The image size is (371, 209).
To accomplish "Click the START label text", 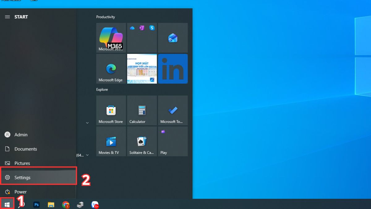I will tap(21, 17).
